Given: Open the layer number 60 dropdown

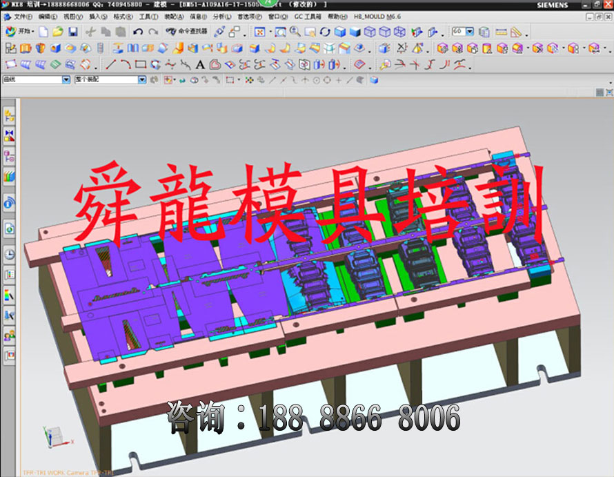Looking at the screenshot, I should point(470,31).
